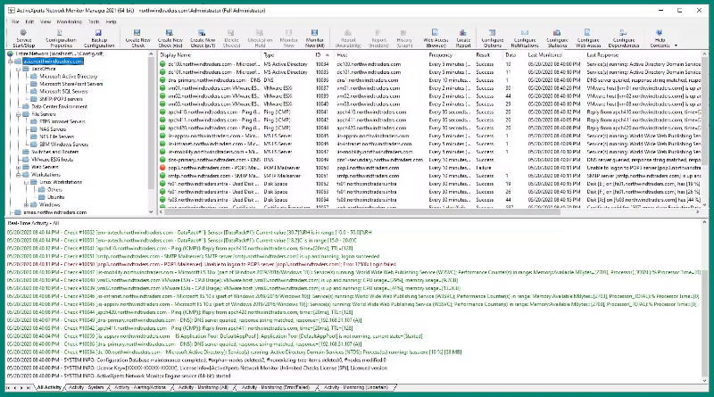Click the Create Report toolbar icon
This screenshot has height=397, width=714.
point(463,33)
